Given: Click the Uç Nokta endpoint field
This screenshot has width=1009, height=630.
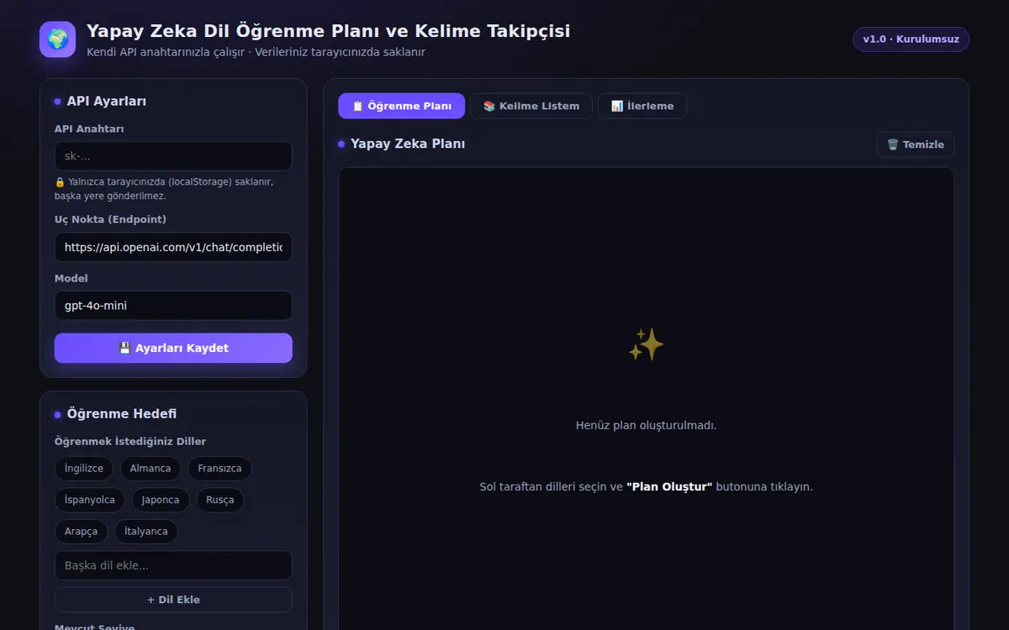Looking at the screenshot, I should [173, 248].
